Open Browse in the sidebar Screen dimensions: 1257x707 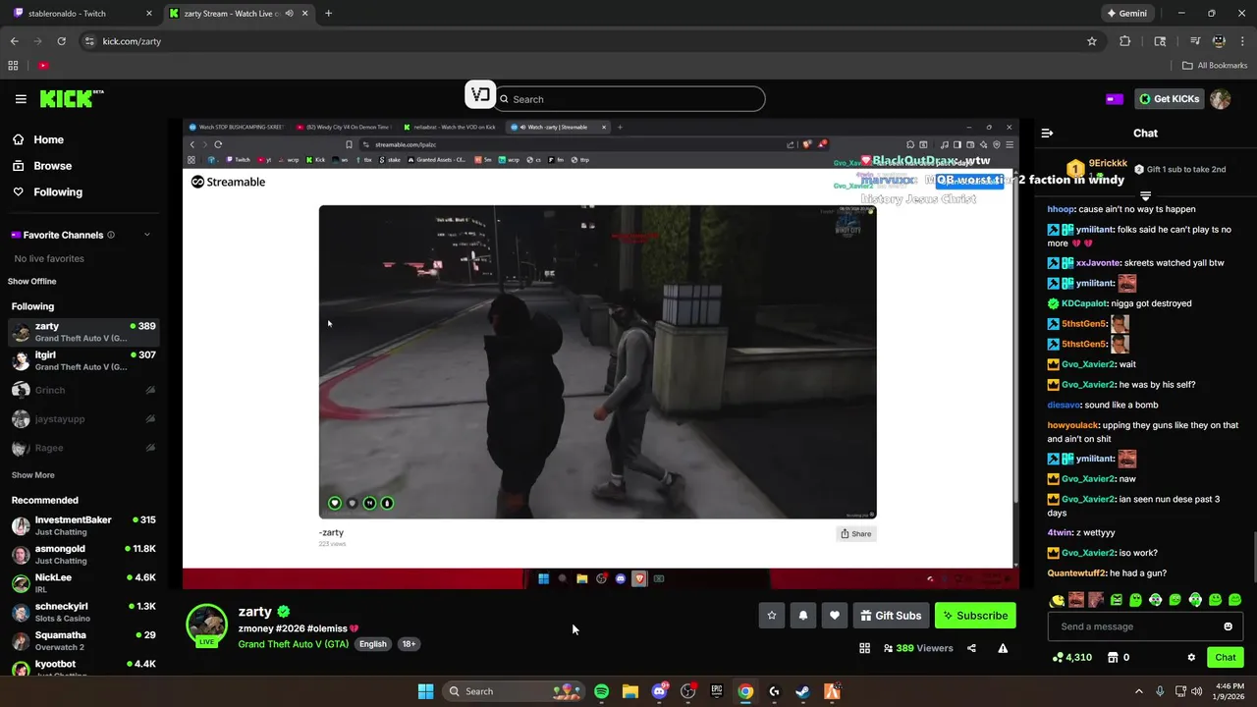pyautogui.click(x=52, y=166)
